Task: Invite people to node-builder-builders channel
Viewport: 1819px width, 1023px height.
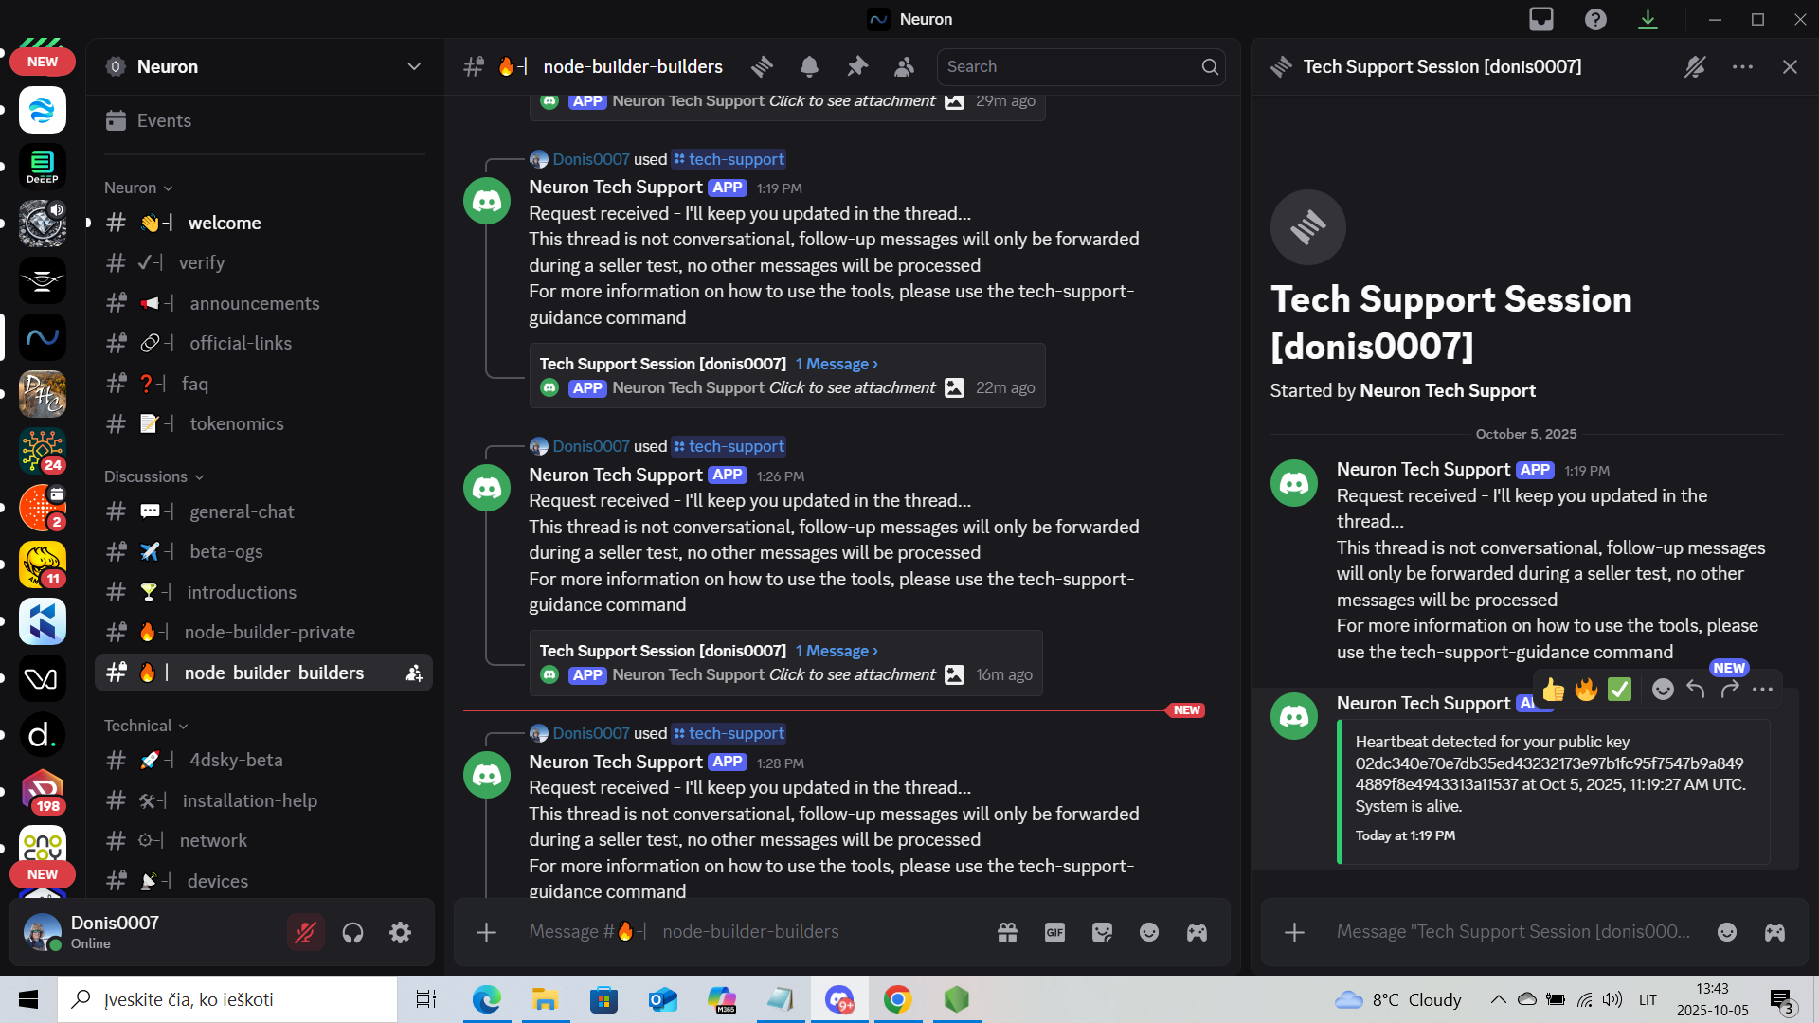Action: point(414,673)
